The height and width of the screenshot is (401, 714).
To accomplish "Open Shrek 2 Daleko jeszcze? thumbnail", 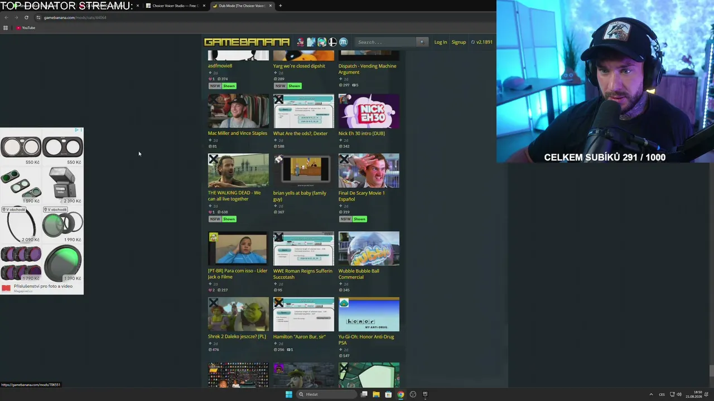I will point(238,315).
